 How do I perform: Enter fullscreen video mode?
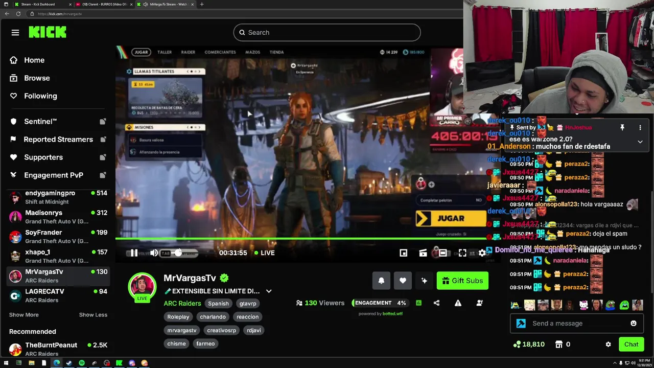tap(462, 252)
